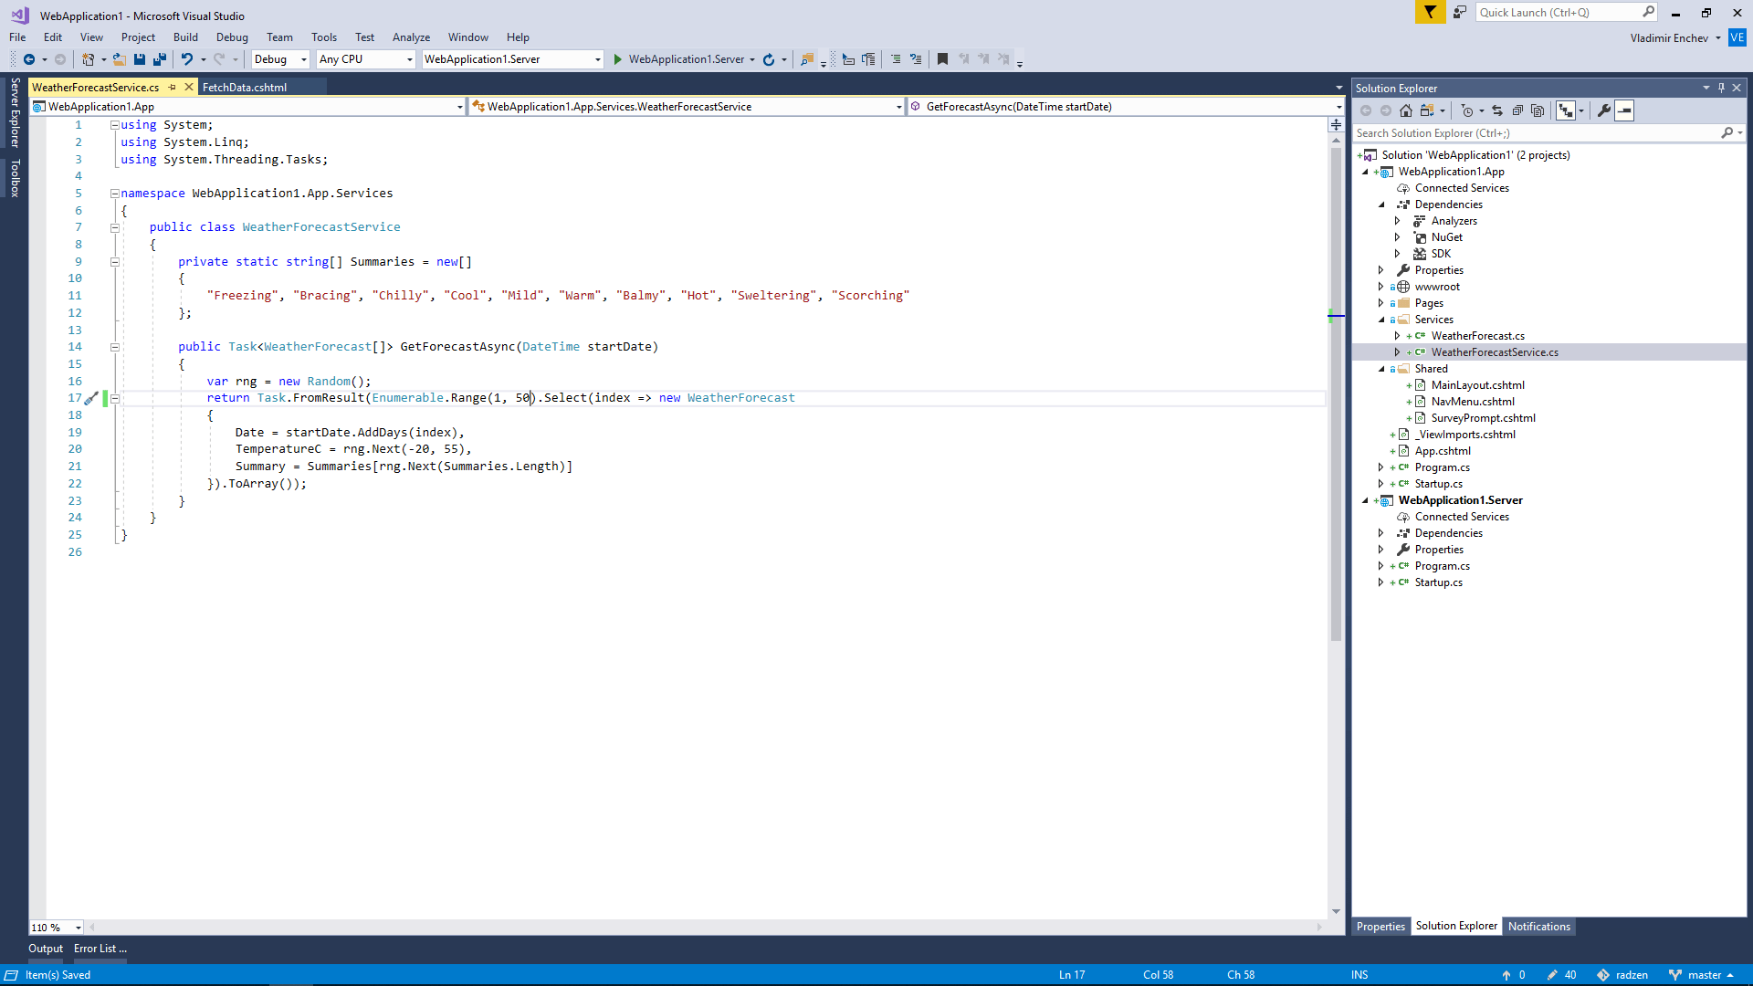Click Collapse All in Solution Explorer toolbar
This screenshot has height=986, width=1753.
(x=1517, y=110)
